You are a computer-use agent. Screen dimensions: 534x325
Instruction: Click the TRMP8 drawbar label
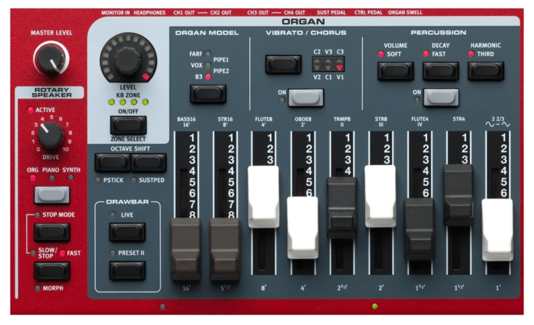tap(342, 119)
